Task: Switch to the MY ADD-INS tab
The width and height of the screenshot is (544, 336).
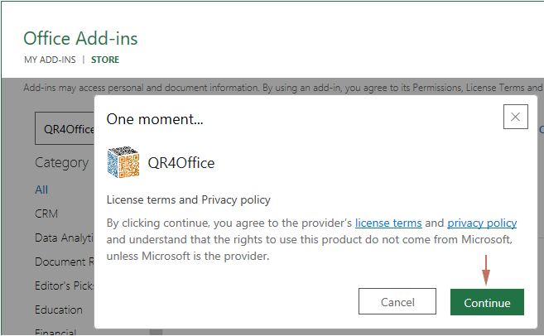Action: 49,60
